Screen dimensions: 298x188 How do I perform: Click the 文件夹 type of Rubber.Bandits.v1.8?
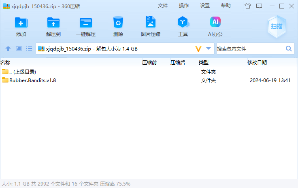[x=209, y=80]
